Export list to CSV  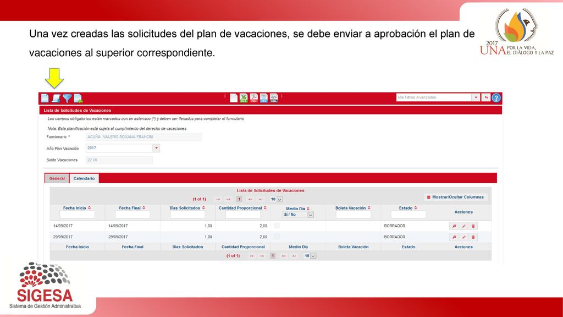tap(264, 98)
